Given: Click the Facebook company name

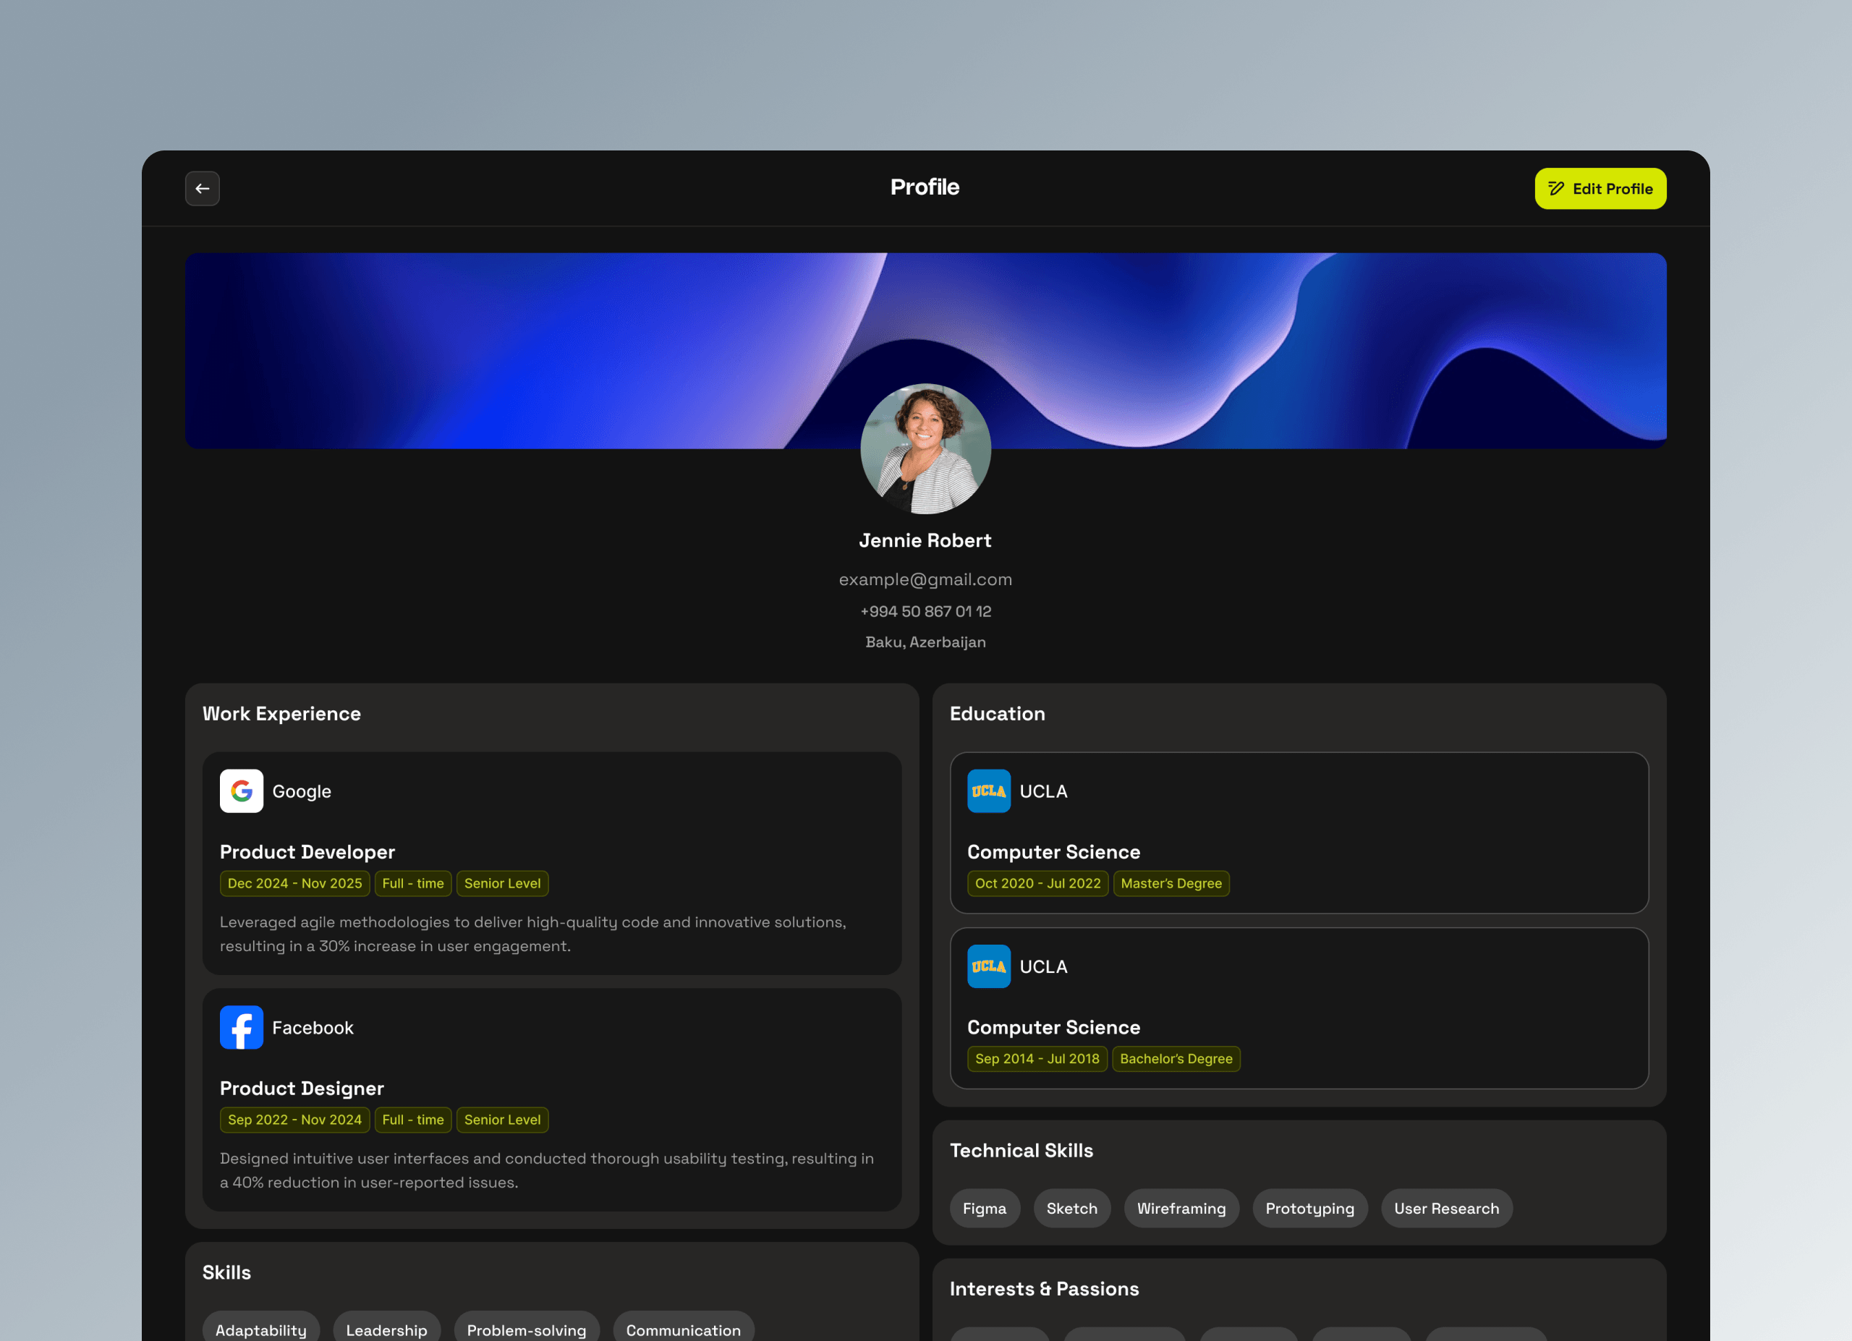Looking at the screenshot, I should [x=313, y=1029].
